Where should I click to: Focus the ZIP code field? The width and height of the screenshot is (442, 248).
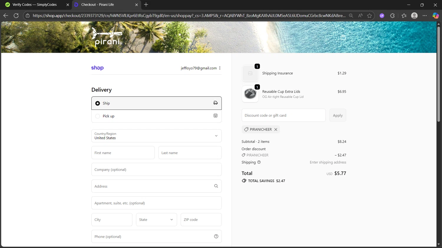(201, 219)
